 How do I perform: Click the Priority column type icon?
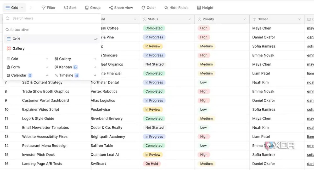199,19
